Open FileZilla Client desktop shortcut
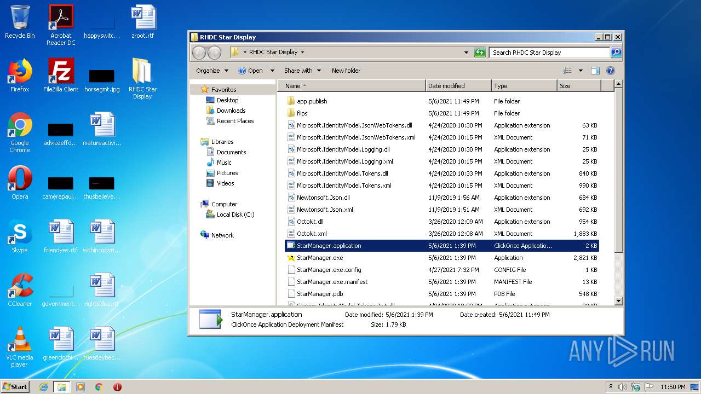The width and height of the screenshot is (701, 394). (61, 76)
